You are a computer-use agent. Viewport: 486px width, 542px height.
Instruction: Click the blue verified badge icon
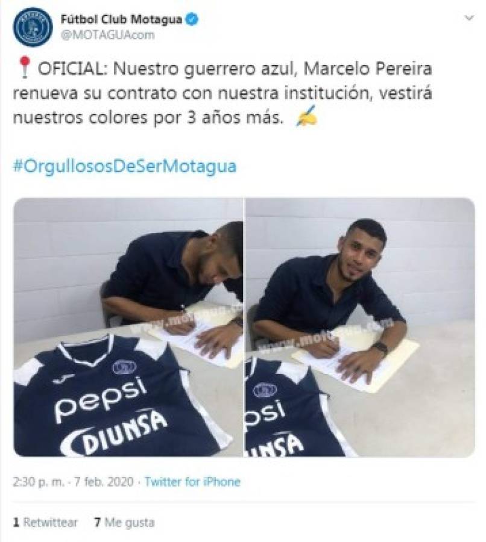tap(192, 19)
